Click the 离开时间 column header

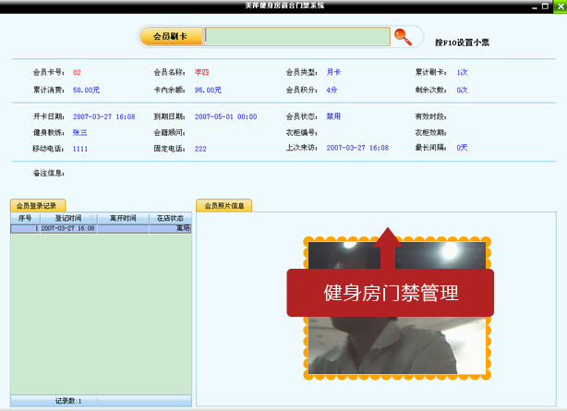tap(123, 218)
